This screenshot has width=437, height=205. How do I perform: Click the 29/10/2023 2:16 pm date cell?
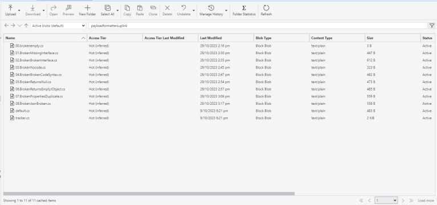click(x=215, y=46)
